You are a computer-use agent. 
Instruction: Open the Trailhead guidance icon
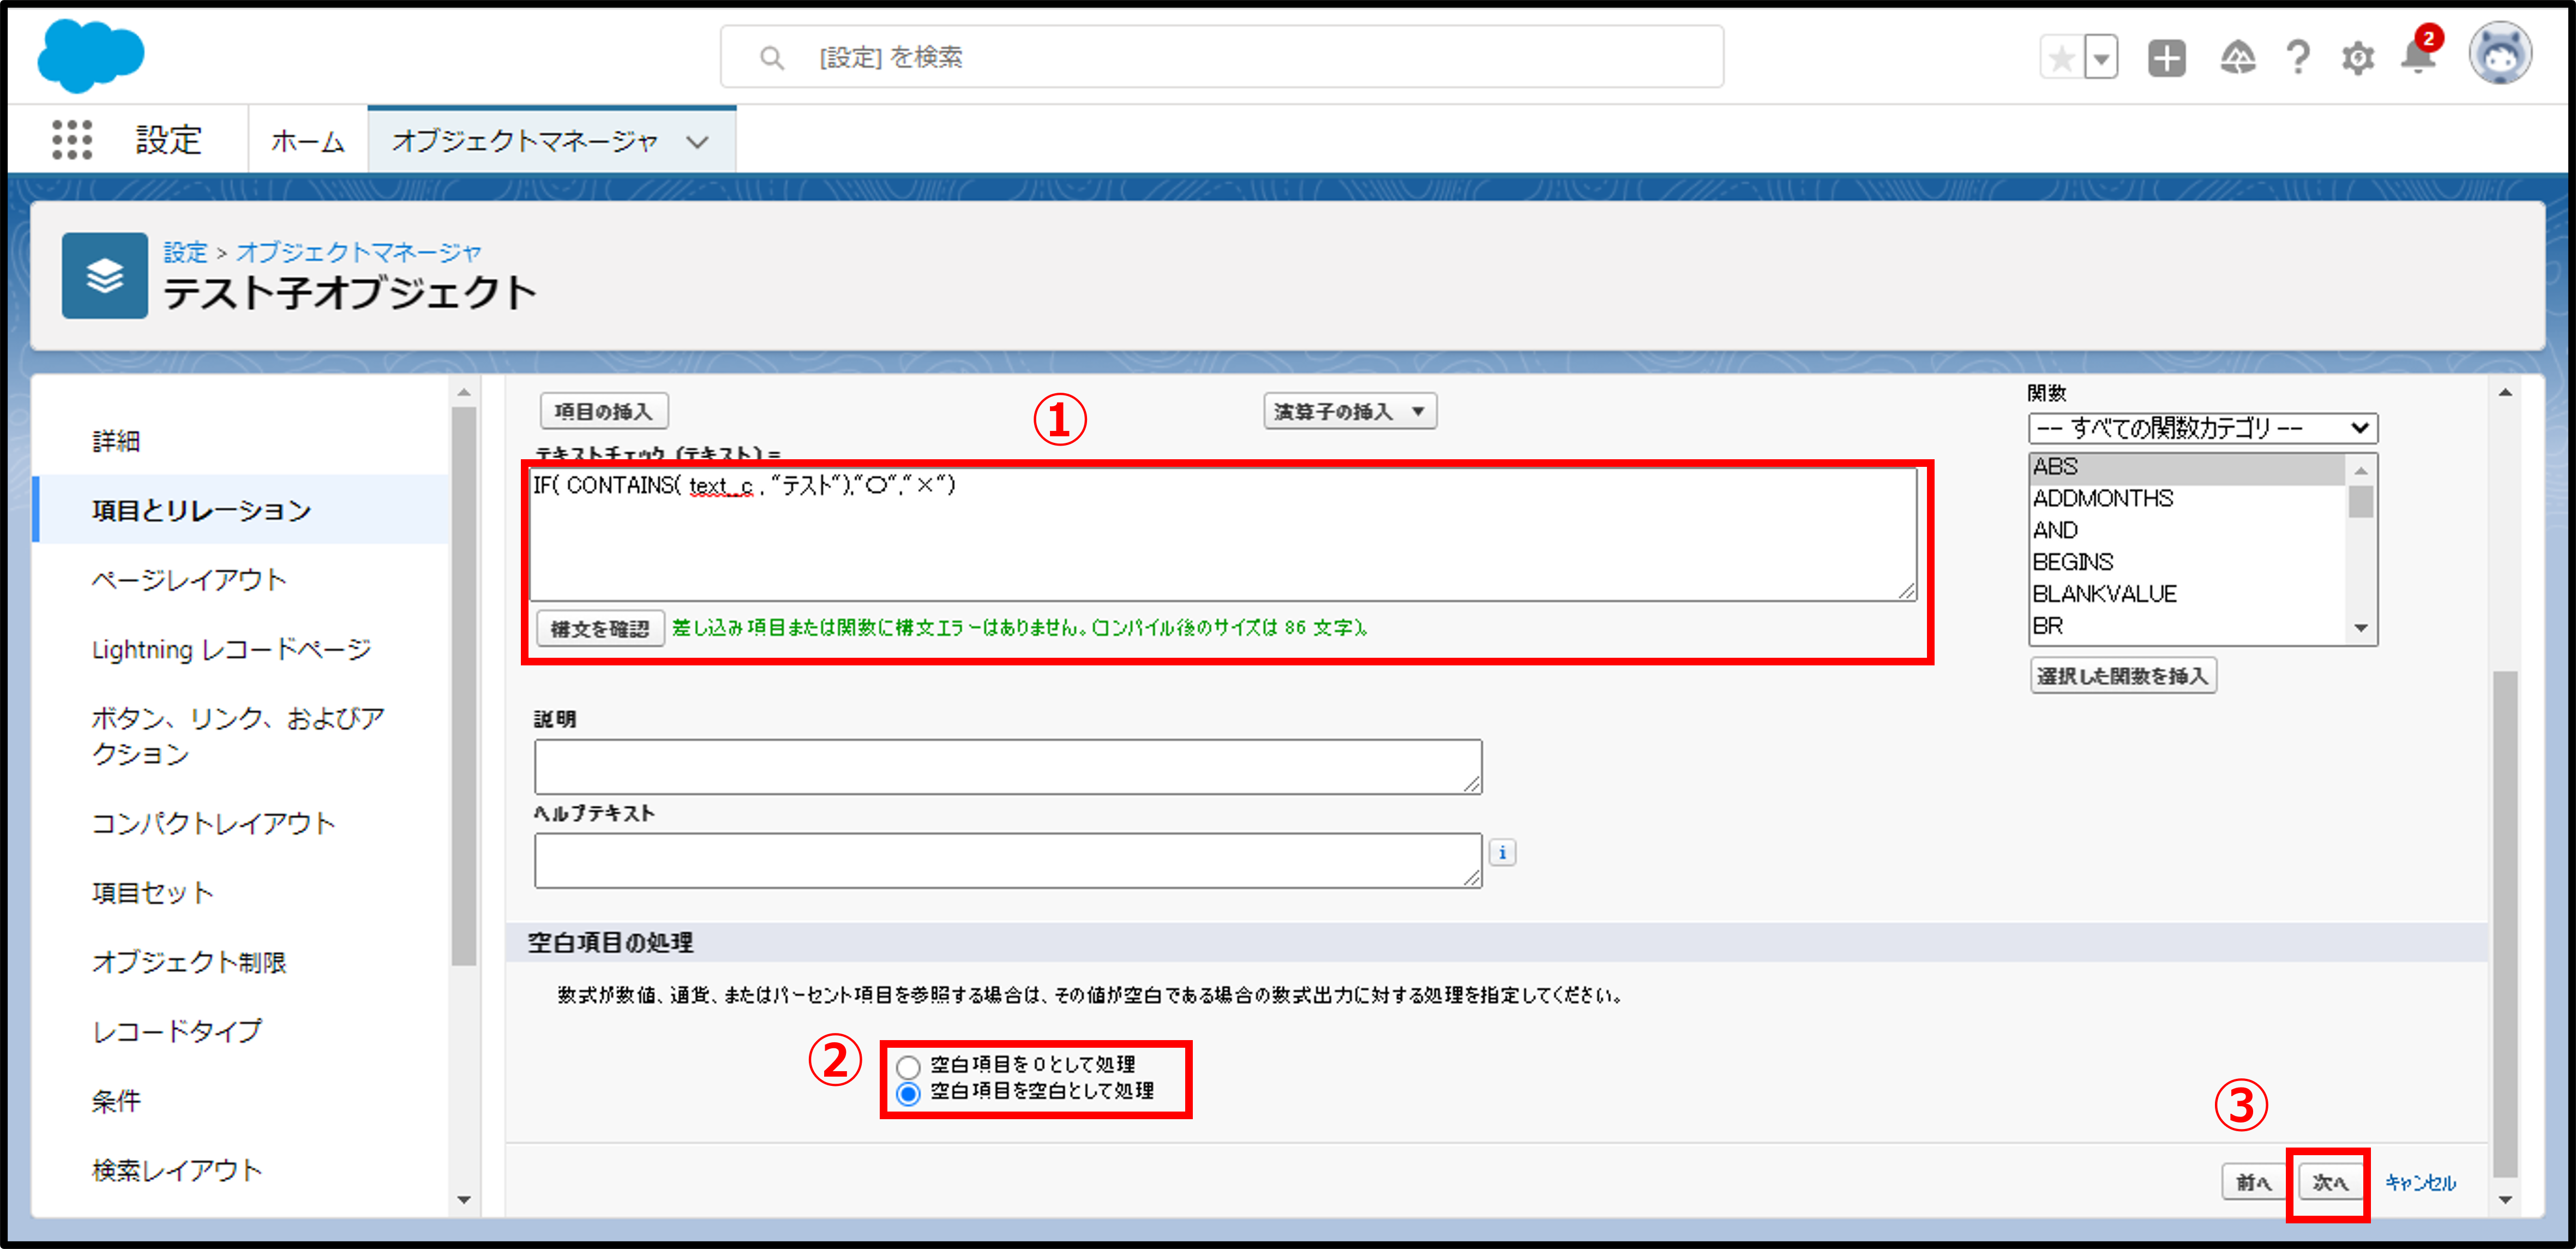[x=2237, y=58]
